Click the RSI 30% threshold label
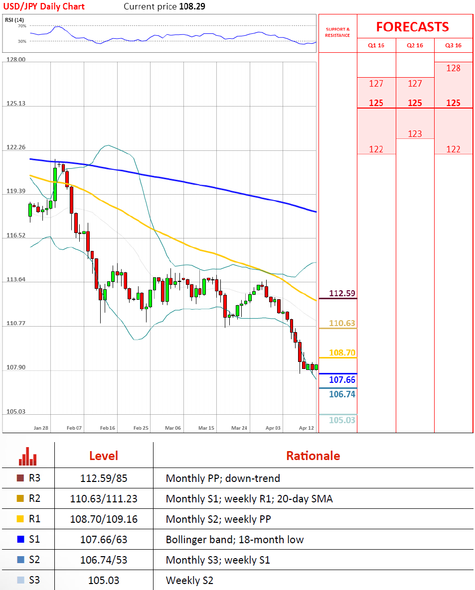The image size is (475, 590). coord(22,41)
